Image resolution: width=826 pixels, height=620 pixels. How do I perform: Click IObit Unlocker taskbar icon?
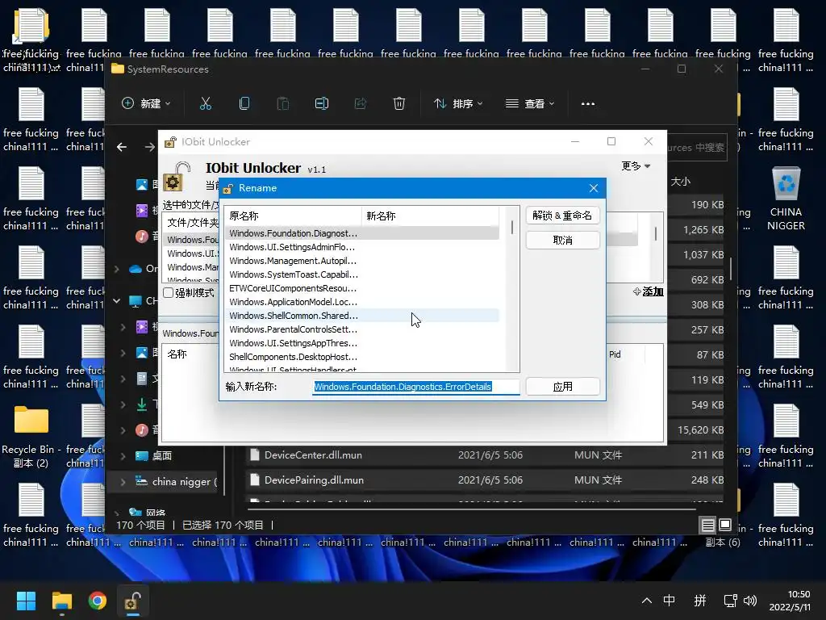[133, 601]
